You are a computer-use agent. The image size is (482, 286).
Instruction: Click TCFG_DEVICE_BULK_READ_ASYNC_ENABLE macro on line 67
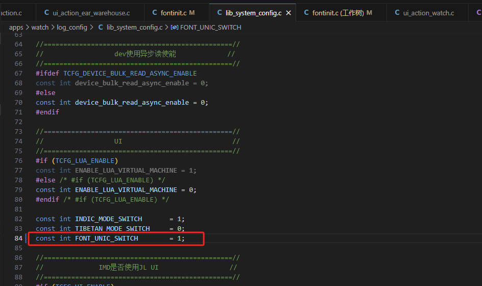[130, 74]
